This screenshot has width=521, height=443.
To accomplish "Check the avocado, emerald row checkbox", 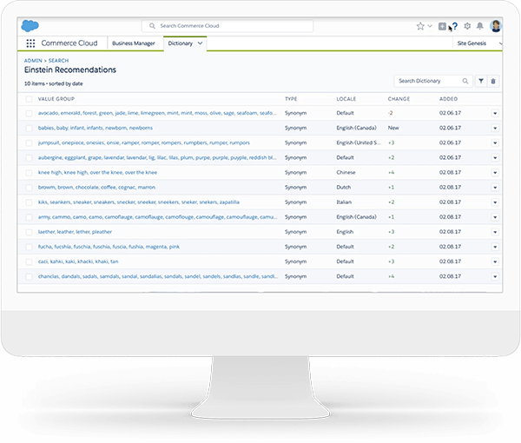I will [x=29, y=113].
